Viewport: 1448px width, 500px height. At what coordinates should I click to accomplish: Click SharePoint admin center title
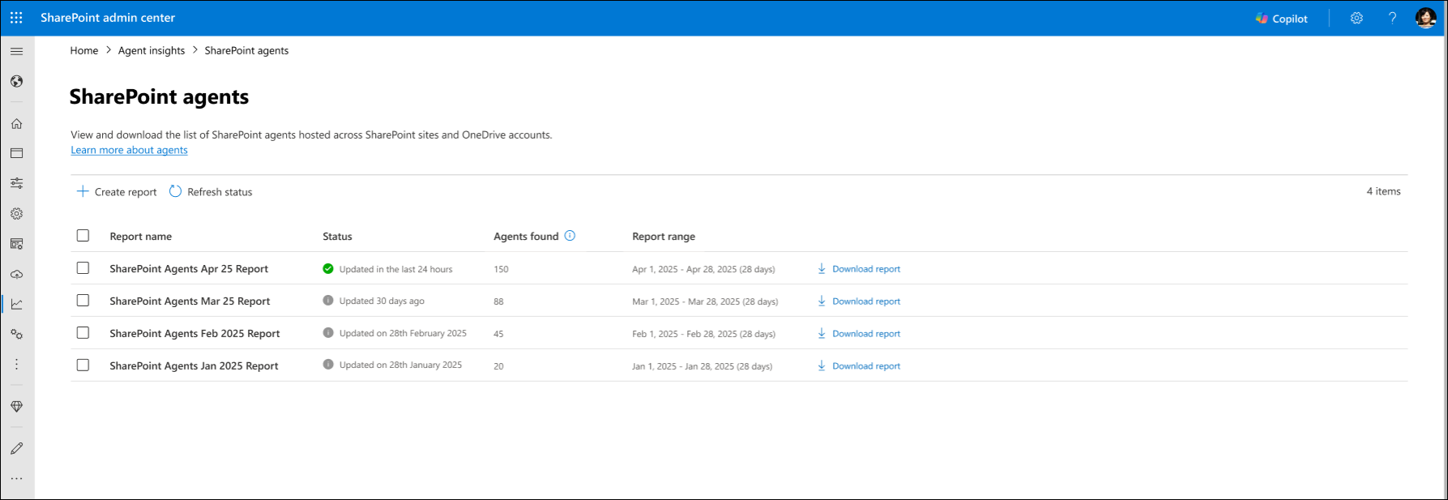(108, 18)
